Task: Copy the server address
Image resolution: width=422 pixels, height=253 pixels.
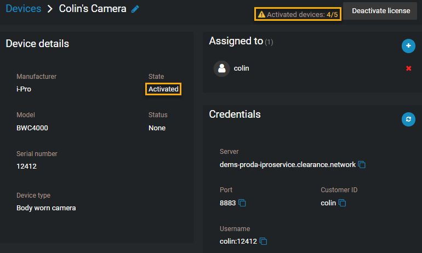Action: (x=362, y=164)
